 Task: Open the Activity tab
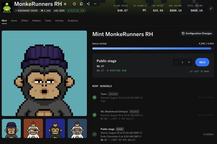click(x=59, y=21)
